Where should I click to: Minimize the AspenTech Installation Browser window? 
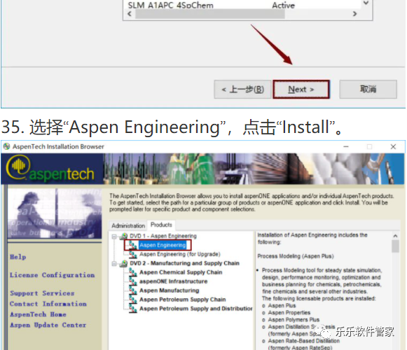pos(346,146)
